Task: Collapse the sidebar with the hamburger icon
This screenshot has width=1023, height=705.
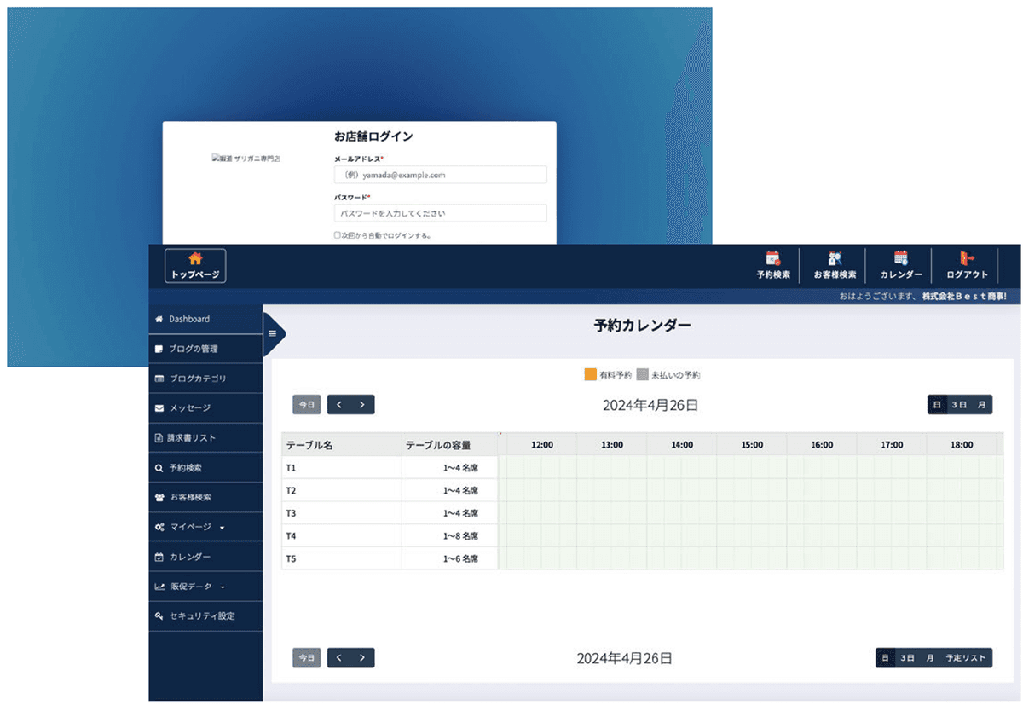Action: coord(273,333)
